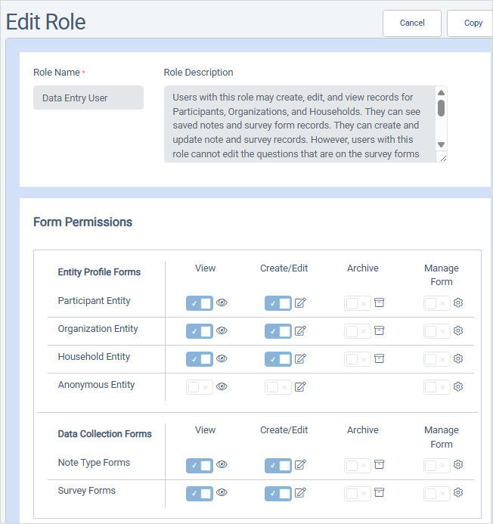Turn off Create/Edit toggle for Survey Forms
Viewport: 493px width, 524px height.
point(278,493)
